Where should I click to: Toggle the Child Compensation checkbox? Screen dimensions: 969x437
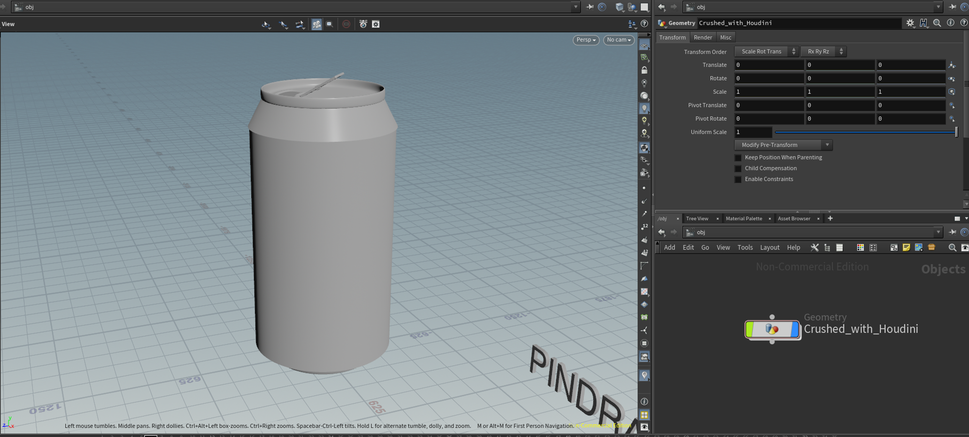738,169
